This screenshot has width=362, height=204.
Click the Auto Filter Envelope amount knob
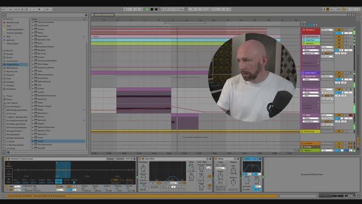[143, 168]
